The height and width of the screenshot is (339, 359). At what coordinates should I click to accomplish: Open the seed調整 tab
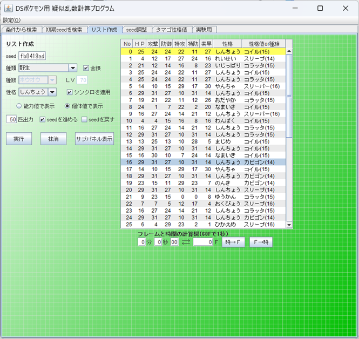click(x=137, y=30)
